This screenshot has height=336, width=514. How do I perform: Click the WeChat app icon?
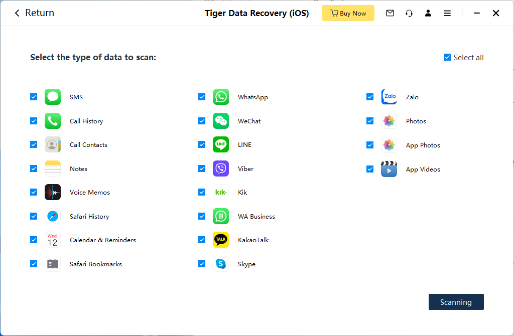[x=221, y=121]
